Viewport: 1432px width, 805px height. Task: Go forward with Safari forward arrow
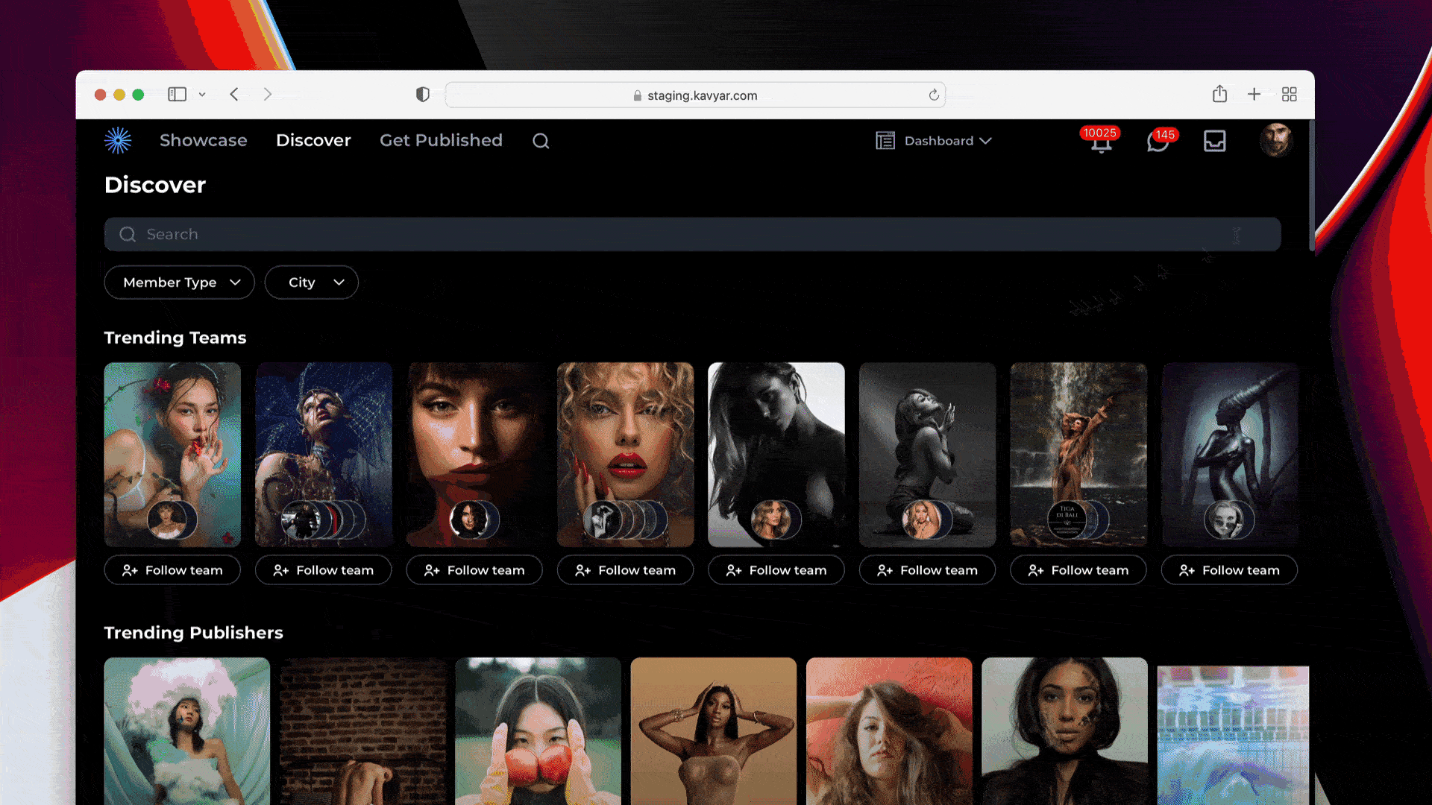(x=267, y=95)
